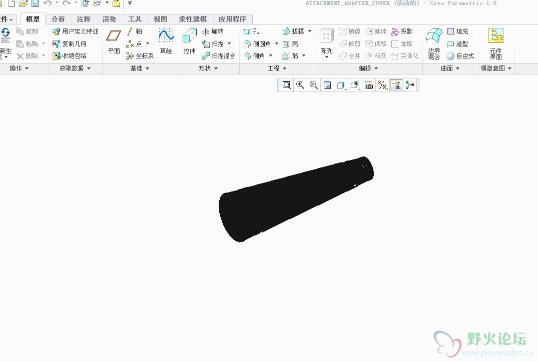Click the zoom in magnifier icon
This screenshot has width=538, height=362.
300,85
